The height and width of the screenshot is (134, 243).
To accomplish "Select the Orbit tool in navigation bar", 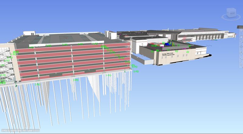I will (x=241, y=47).
